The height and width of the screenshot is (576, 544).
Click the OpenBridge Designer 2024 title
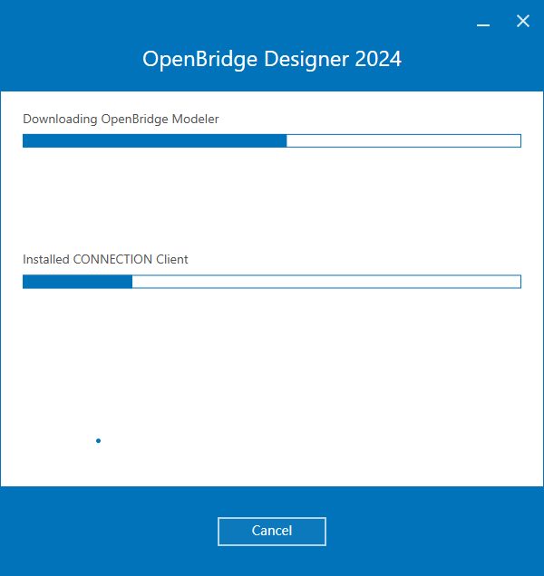(272, 59)
